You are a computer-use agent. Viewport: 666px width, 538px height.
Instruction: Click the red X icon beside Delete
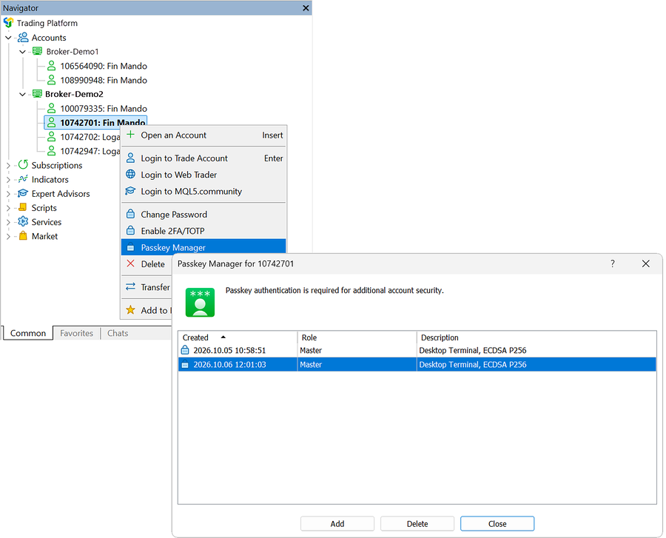coord(131,263)
